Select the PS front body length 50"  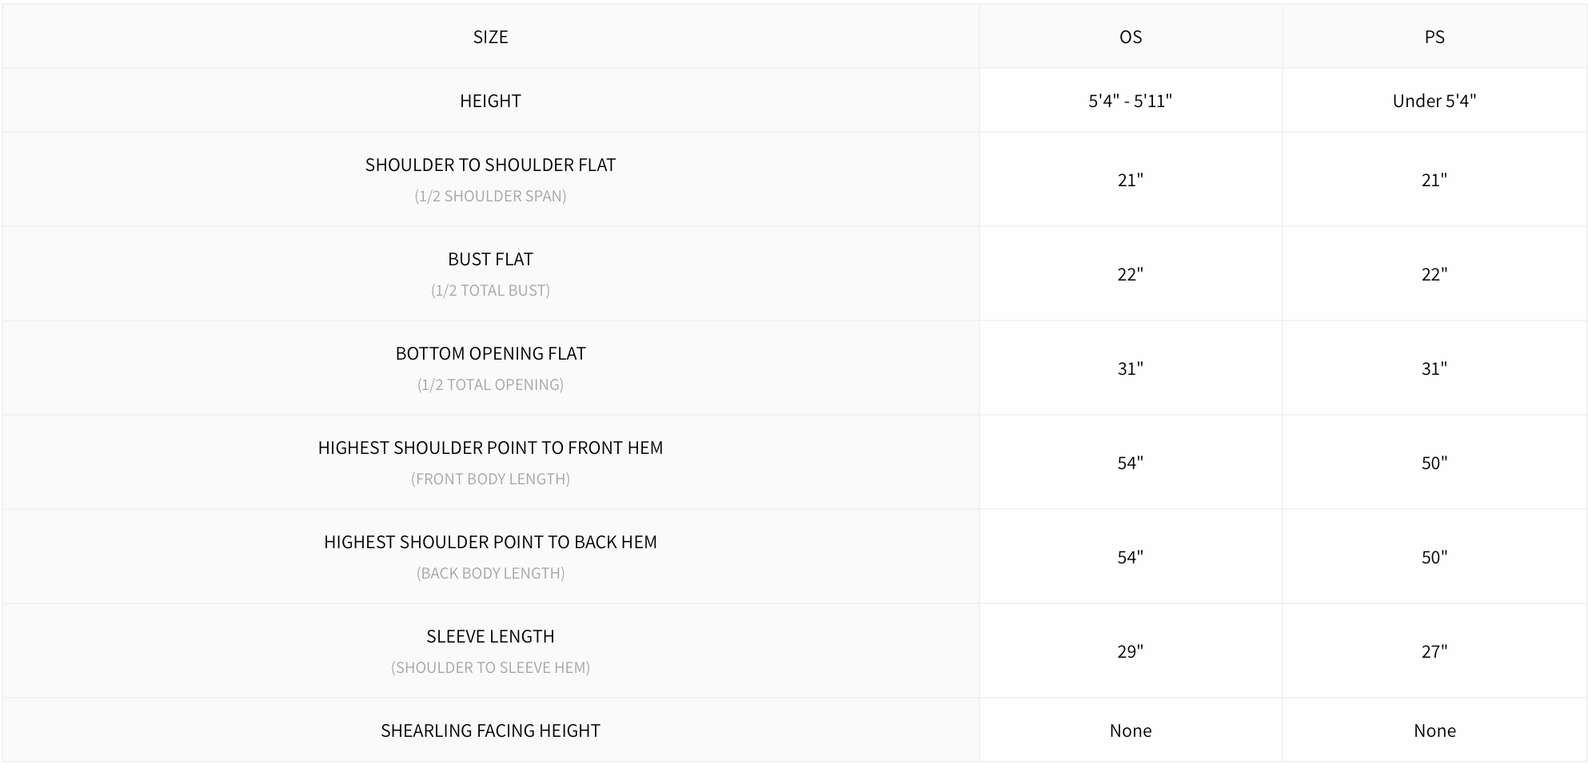click(x=1434, y=463)
